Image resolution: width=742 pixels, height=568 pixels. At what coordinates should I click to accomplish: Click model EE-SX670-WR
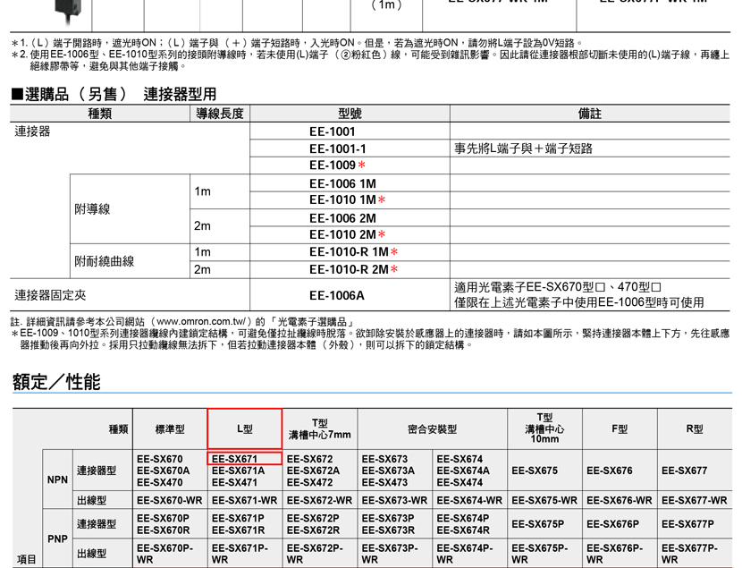(x=170, y=500)
